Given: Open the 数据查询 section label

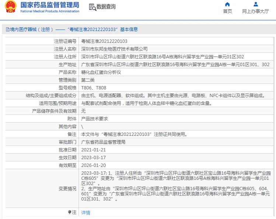Looking at the screenshot, I should [106, 7].
